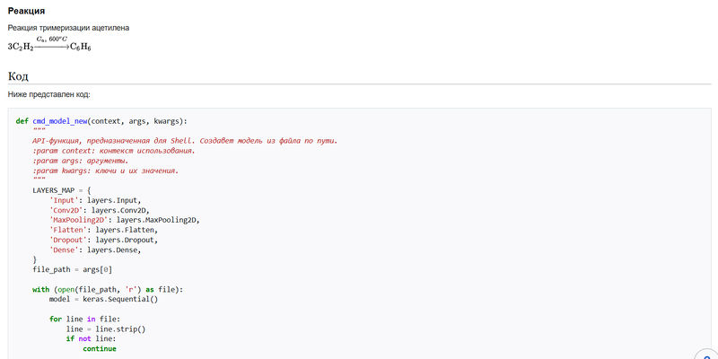Click the "Ниже представлен код:" paragraph

tap(48, 94)
